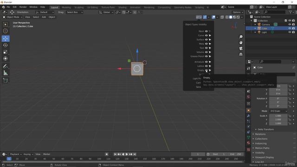Hide Camera in outliner with eye icon

coord(290,25)
